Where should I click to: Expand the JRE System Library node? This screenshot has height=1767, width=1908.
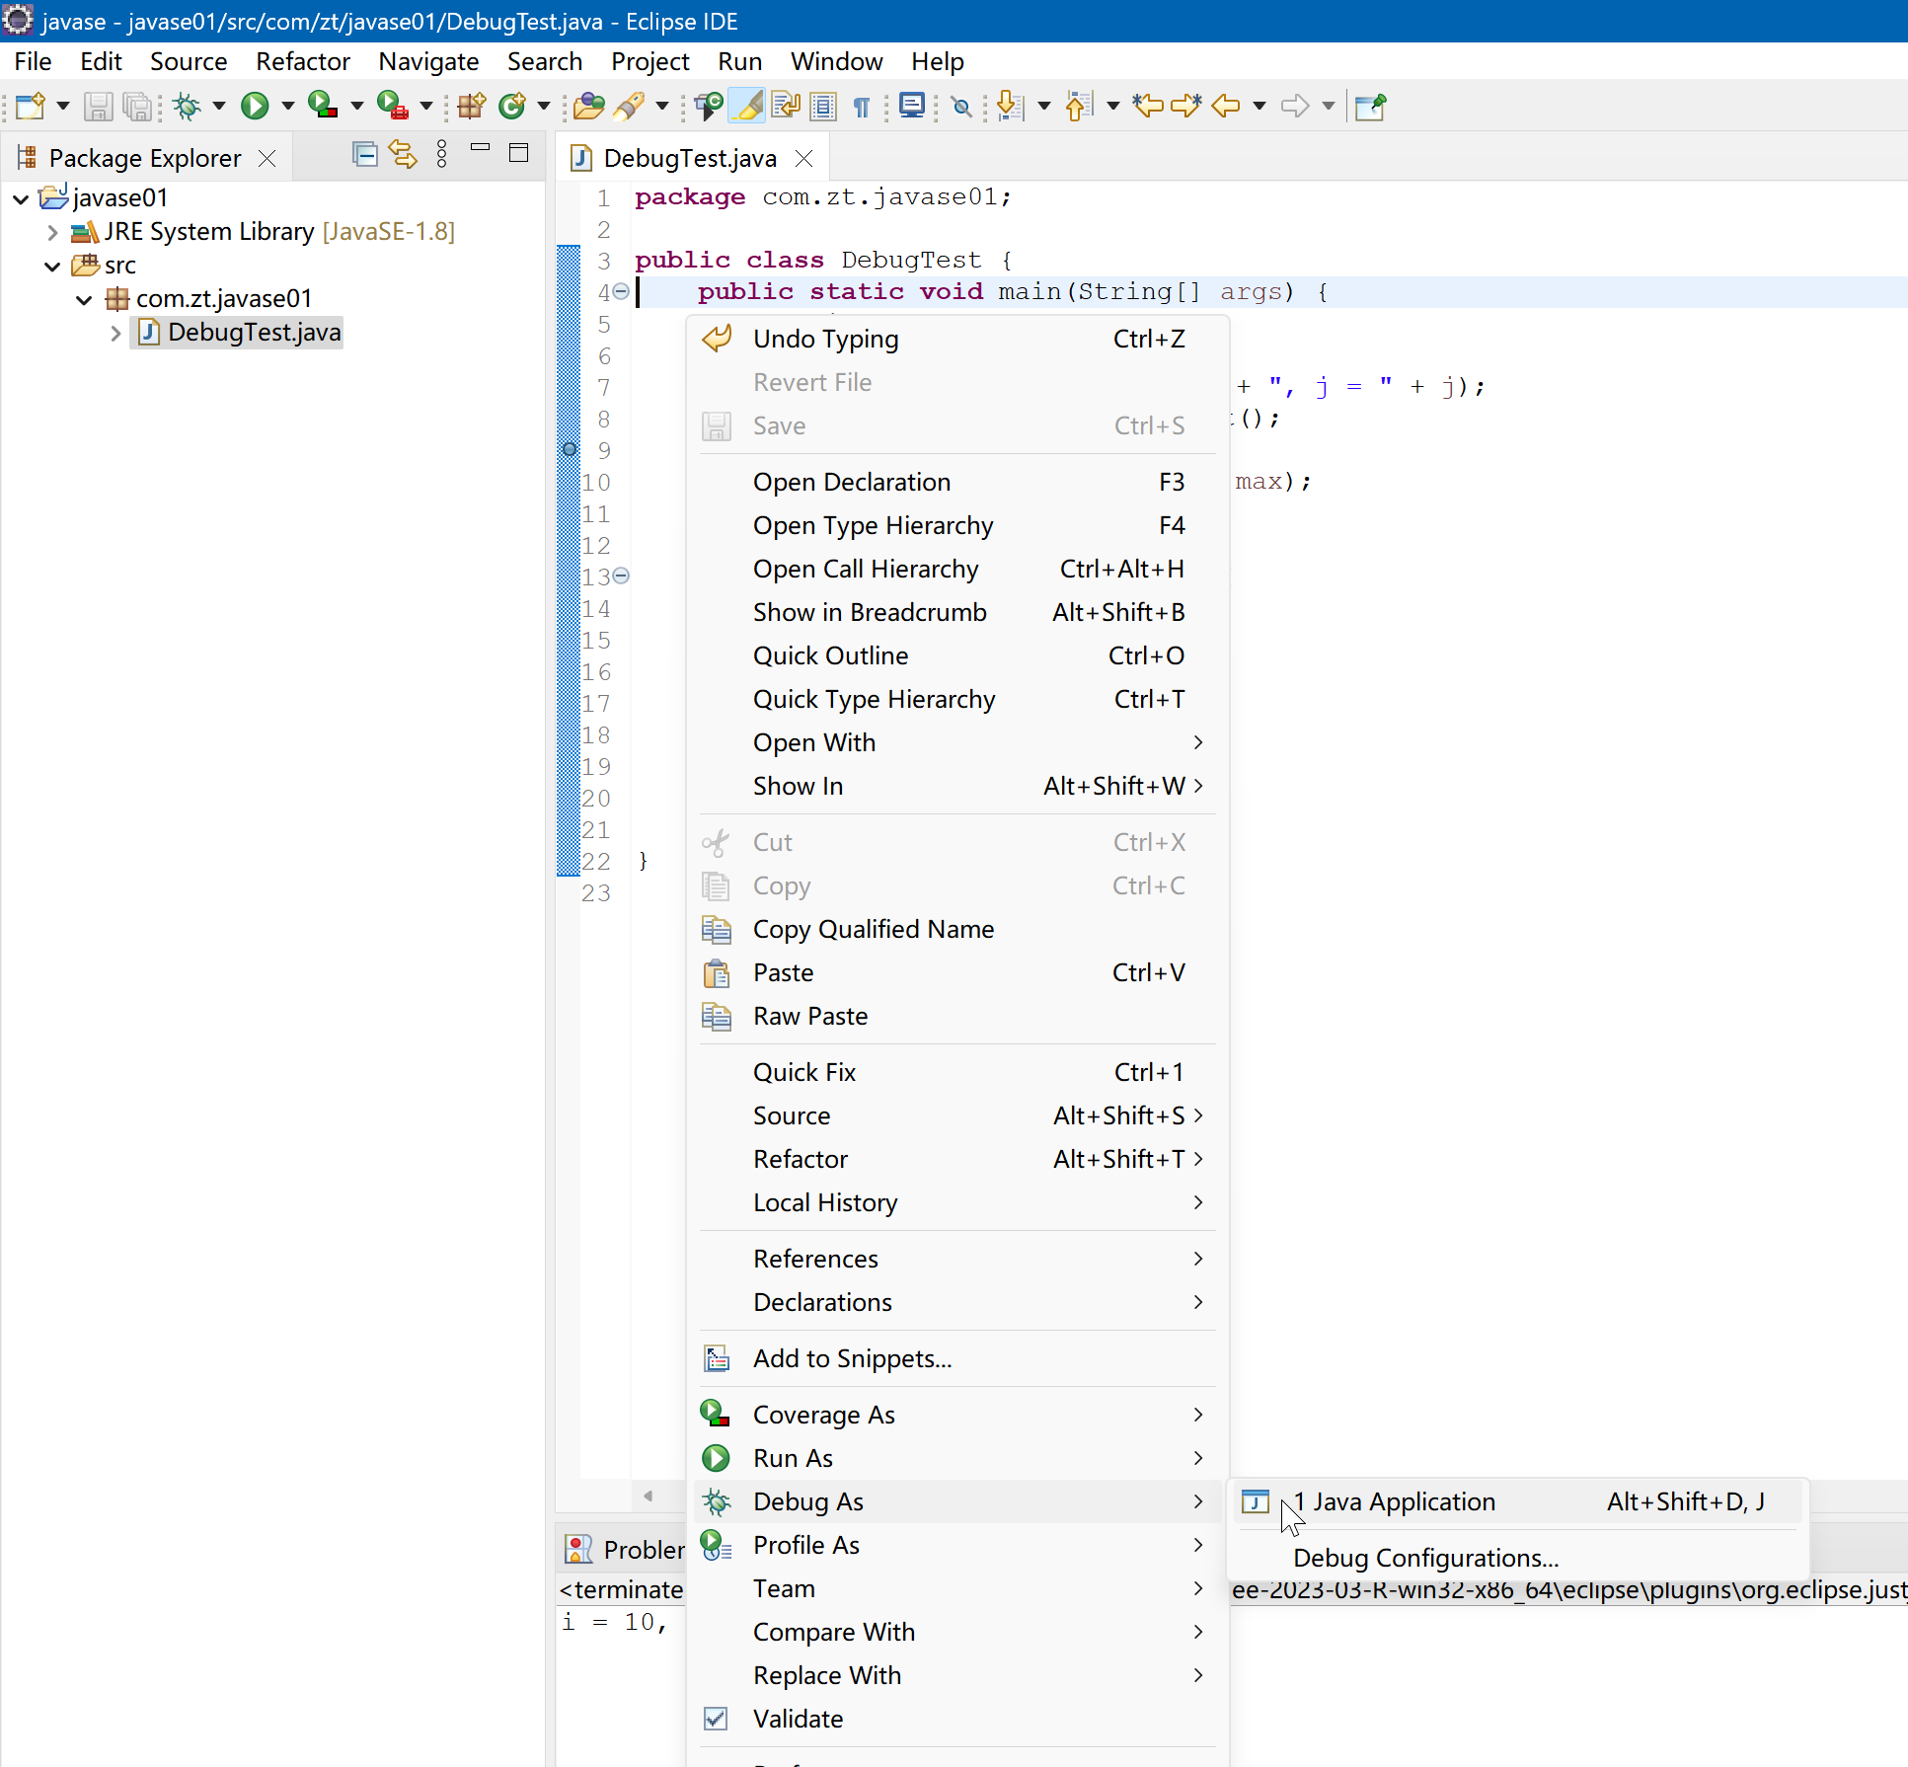(x=52, y=233)
